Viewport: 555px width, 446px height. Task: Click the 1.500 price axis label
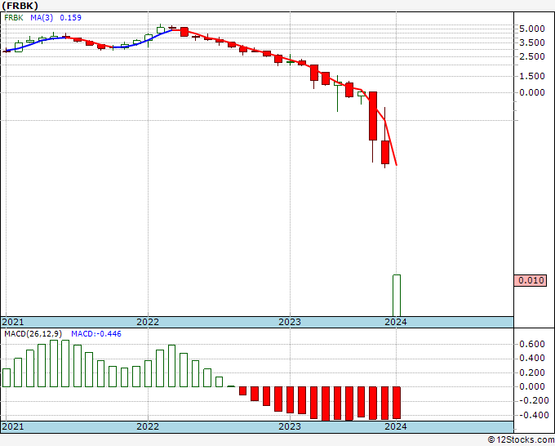pos(531,76)
